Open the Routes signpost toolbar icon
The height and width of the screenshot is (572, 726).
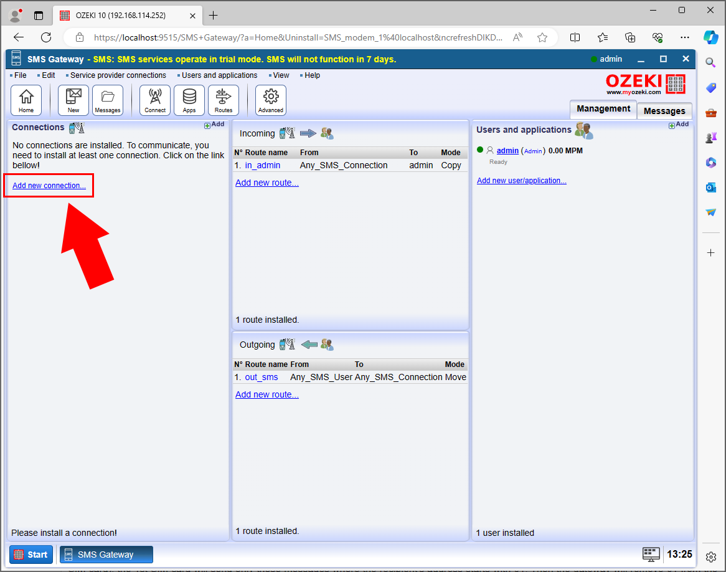[224, 100]
